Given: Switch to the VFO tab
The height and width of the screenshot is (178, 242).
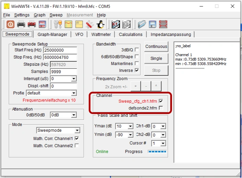Looking at the screenshot, I should tap(79, 35).
